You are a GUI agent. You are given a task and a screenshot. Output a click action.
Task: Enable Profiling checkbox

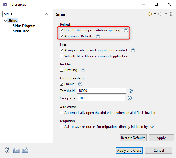click(62, 70)
